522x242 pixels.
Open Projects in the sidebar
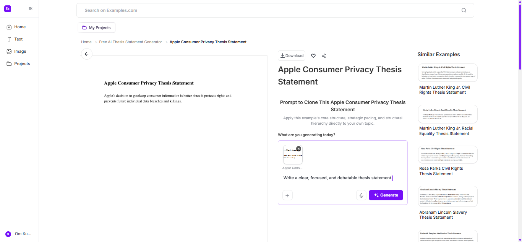tap(19, 64)
